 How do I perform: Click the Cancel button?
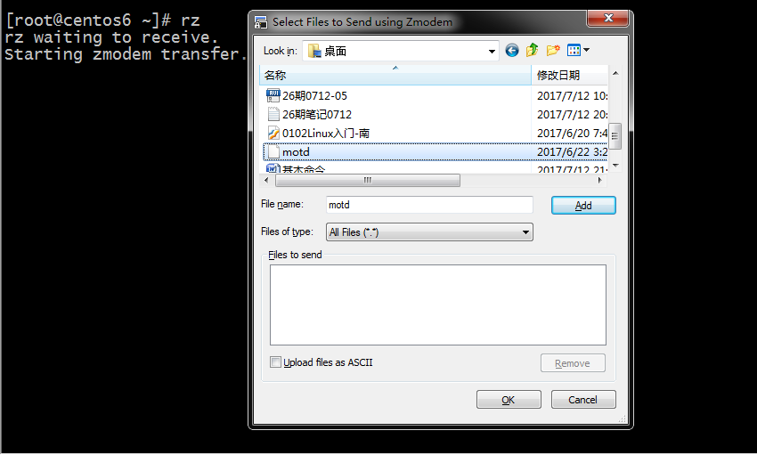coord(583,400)
